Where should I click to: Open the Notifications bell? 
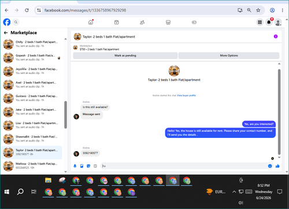(x=269, y=23)
